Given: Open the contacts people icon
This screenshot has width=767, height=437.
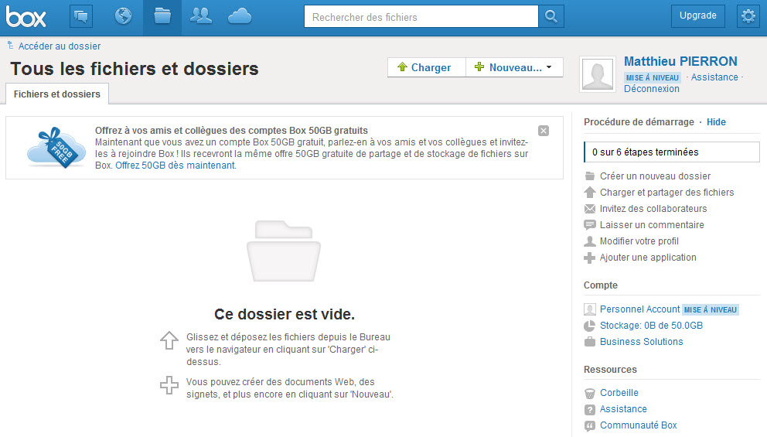Looking at the screenshot, I should [200, 16].
